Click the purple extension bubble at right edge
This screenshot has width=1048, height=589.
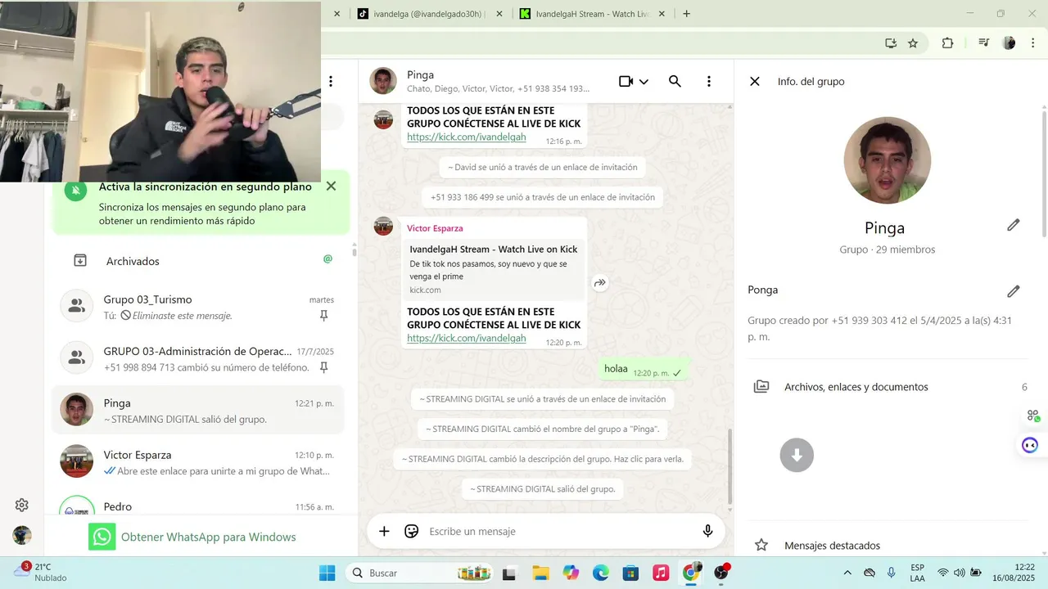click(x=1030, y=446)
